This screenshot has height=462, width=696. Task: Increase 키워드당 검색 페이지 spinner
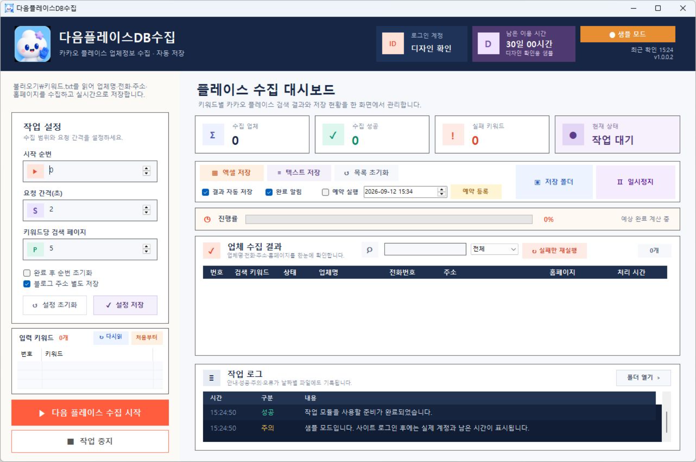[x=147, y=247]
